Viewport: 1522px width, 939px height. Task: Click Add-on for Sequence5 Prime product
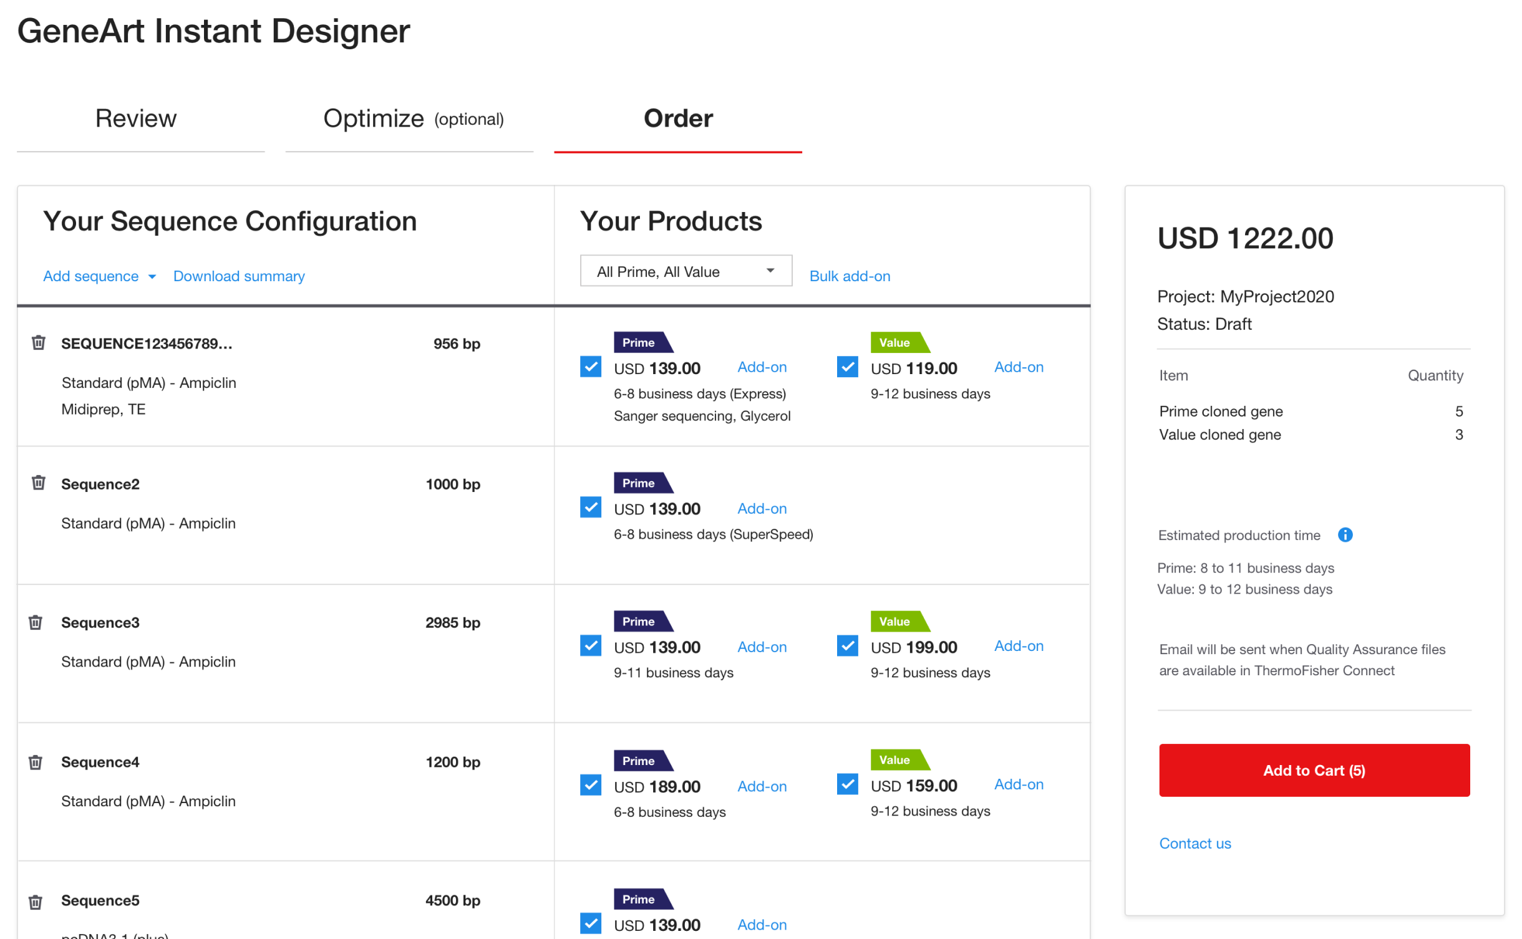point(762,925)
